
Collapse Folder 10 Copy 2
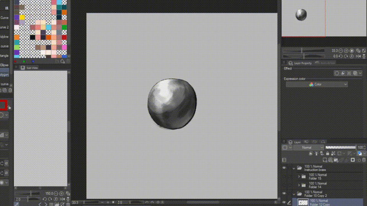click(294, 194)
